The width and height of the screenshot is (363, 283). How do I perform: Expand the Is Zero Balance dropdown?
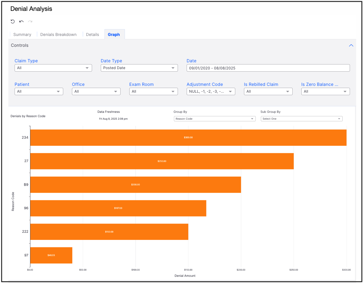point(325,91)
